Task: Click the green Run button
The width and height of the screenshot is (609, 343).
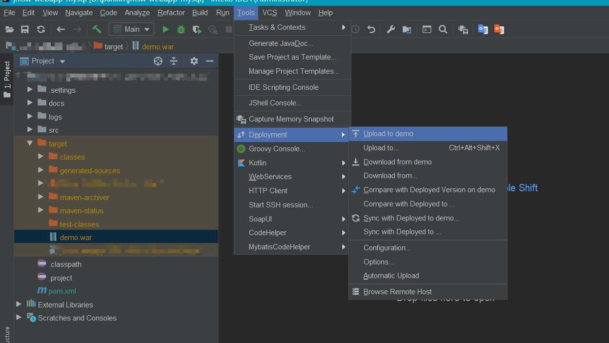Action: pyautogui.click(x=165, y=29)
